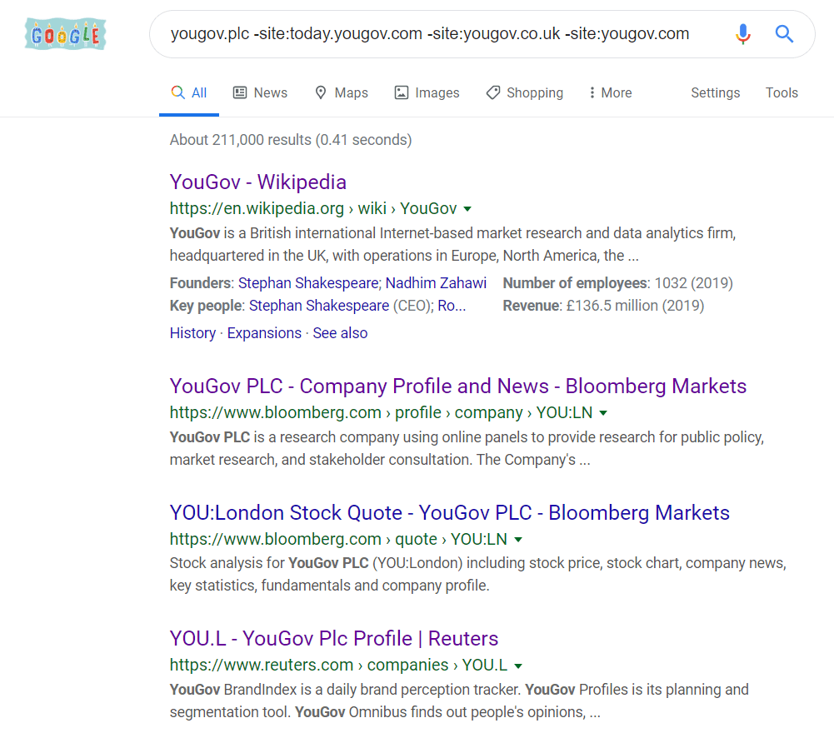Open the Images results tab
This screenshot has height=738, width=834.
427,92
